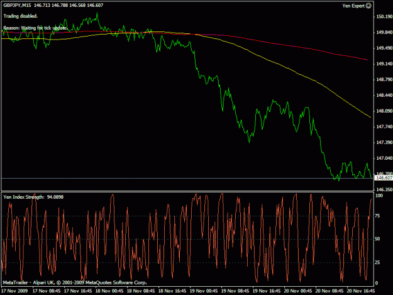Image resolution: width=393 pixels, height=295 pixels.
Task: Click the indicator scale value 25
Action: [377, 262]
